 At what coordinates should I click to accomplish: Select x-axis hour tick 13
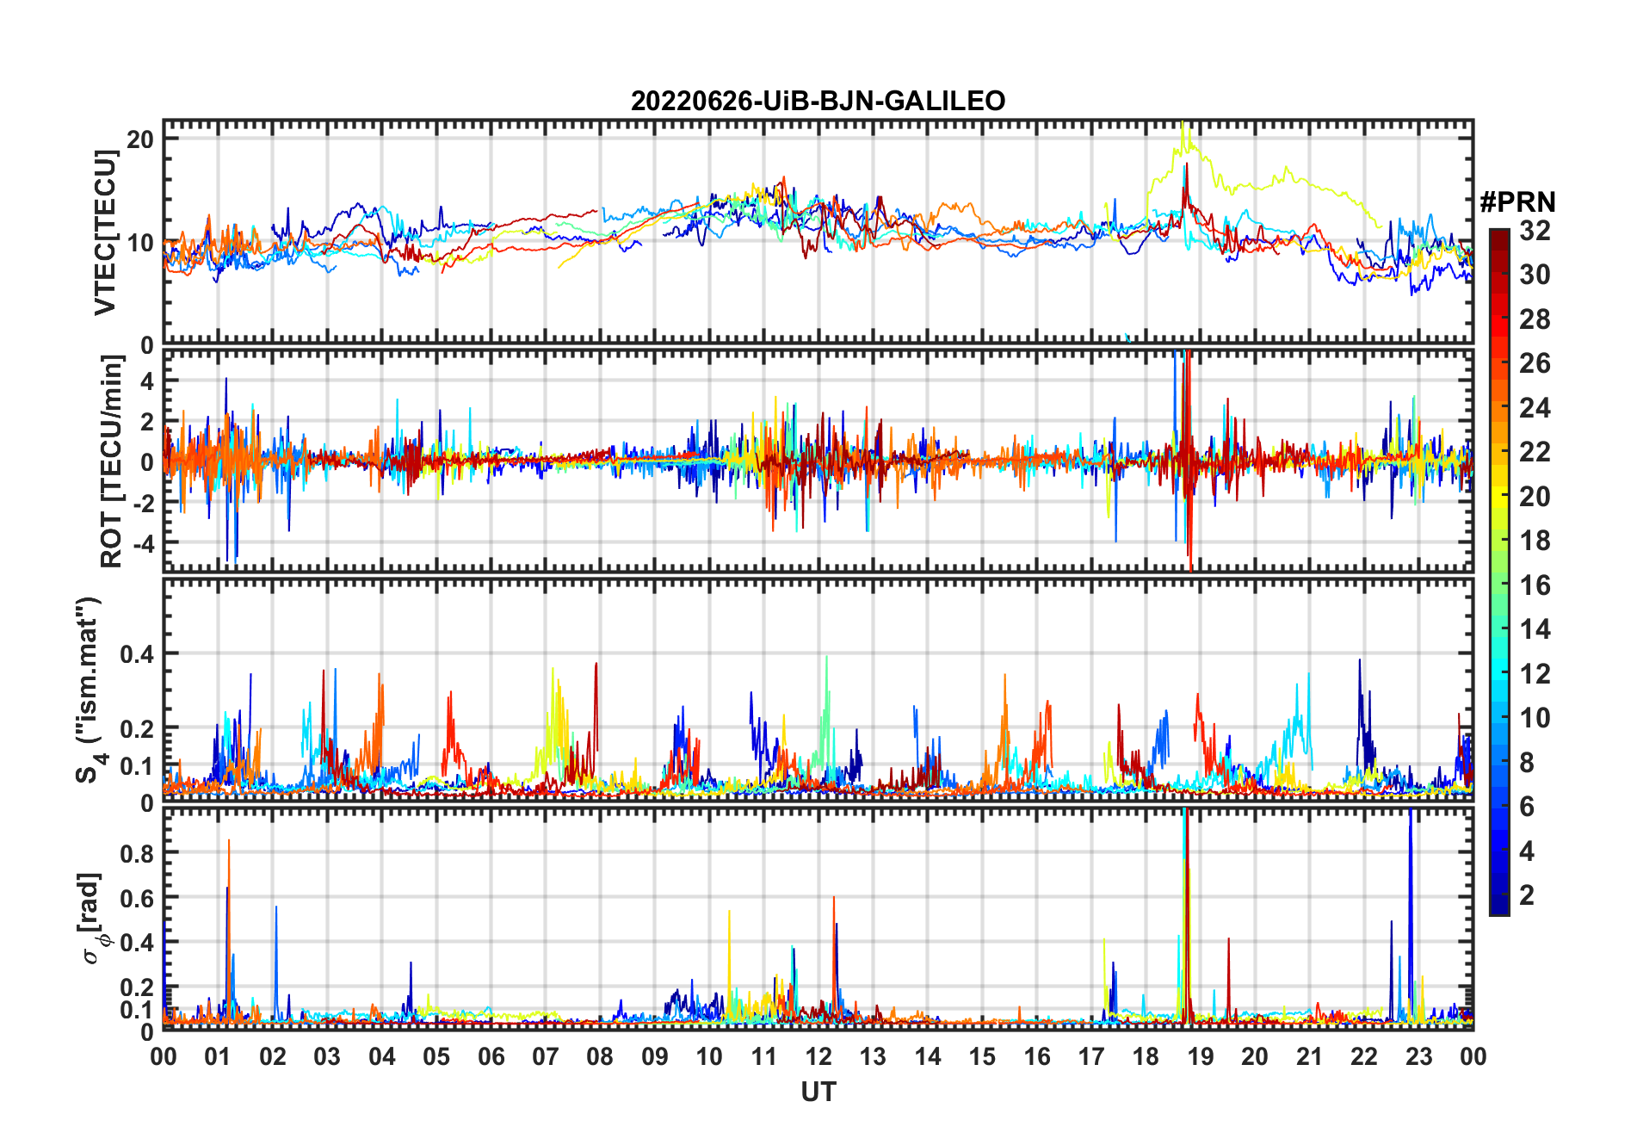873,1056
